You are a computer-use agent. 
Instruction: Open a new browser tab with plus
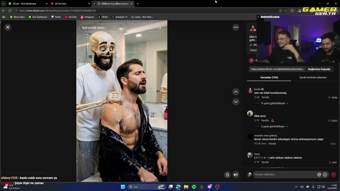point(138,4)
